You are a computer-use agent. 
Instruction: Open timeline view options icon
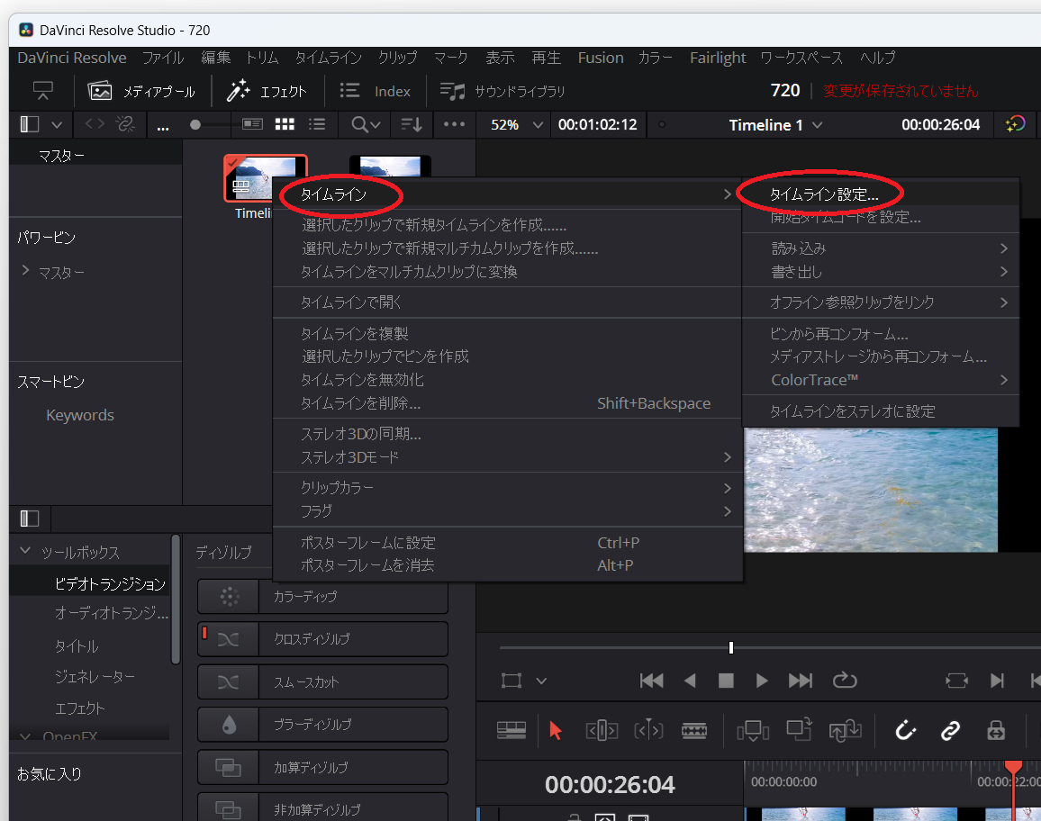511,731
